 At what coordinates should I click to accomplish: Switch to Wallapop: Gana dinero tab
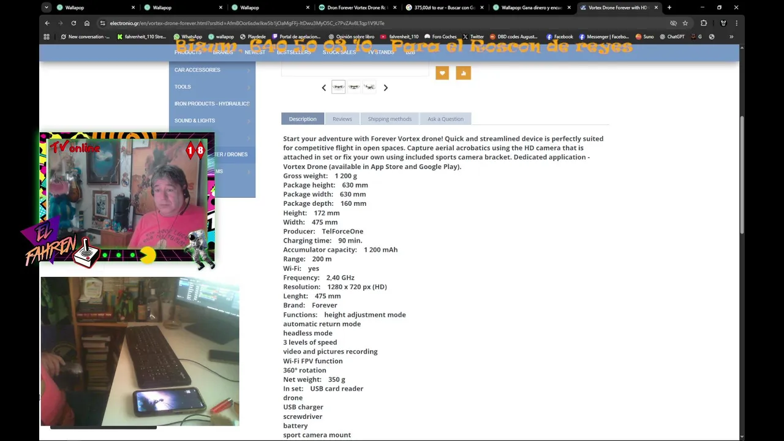coord(532,7)
